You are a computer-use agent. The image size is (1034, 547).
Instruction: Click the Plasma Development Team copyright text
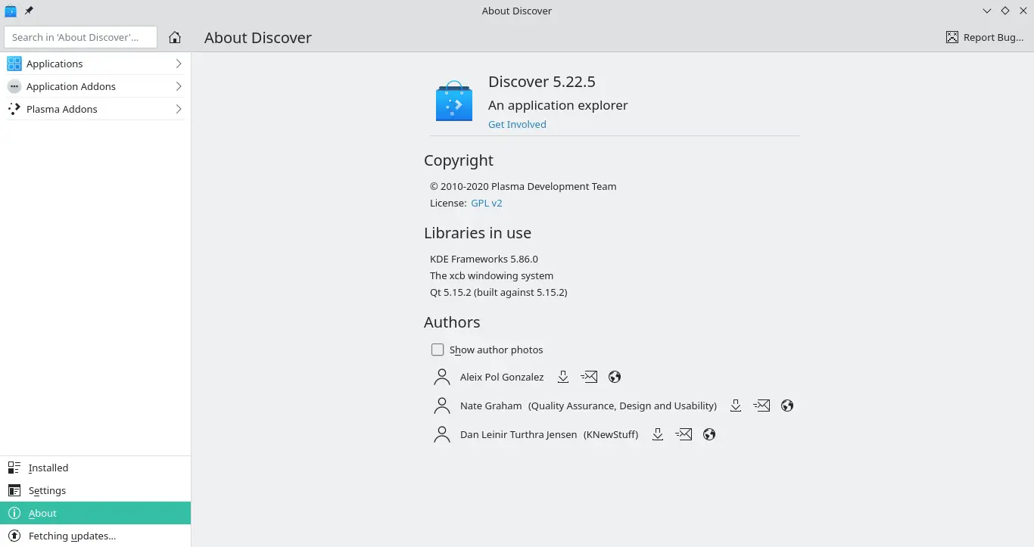point(523,186)
